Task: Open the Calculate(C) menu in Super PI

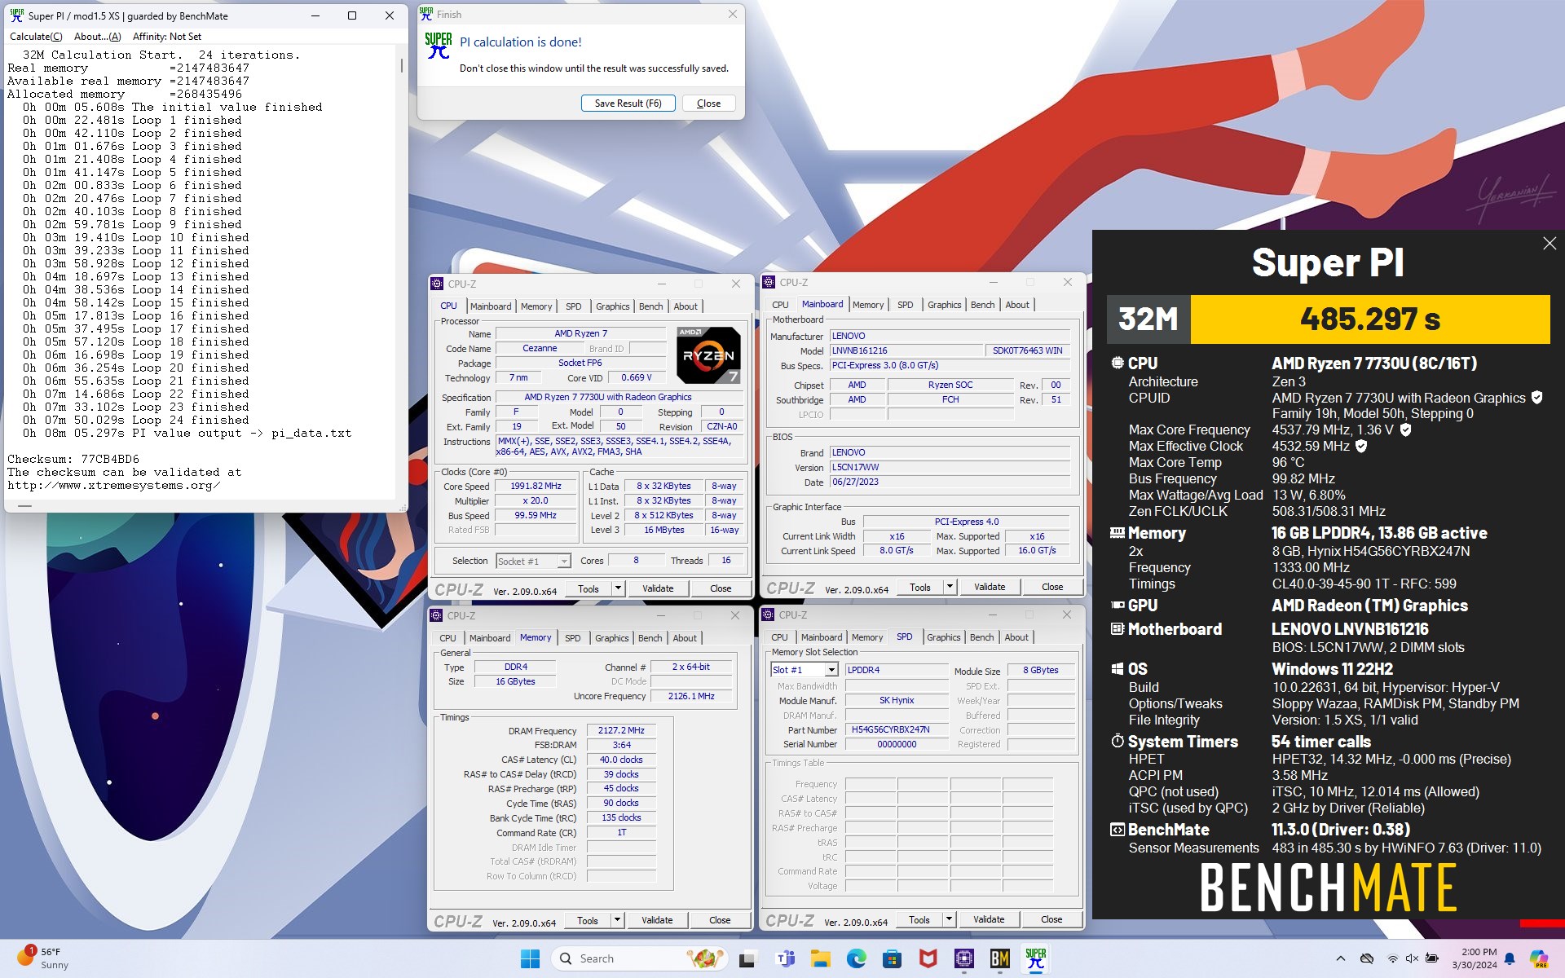Action: [x=36, y=37]
